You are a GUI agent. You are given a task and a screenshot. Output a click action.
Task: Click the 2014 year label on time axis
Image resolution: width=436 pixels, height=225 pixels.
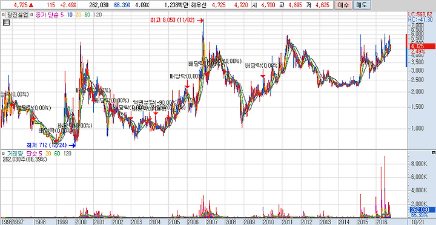344,222
